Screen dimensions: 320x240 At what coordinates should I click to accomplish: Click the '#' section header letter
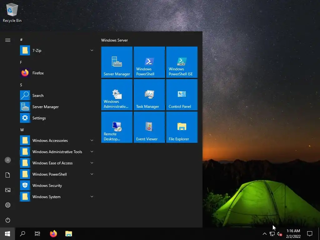21,40
